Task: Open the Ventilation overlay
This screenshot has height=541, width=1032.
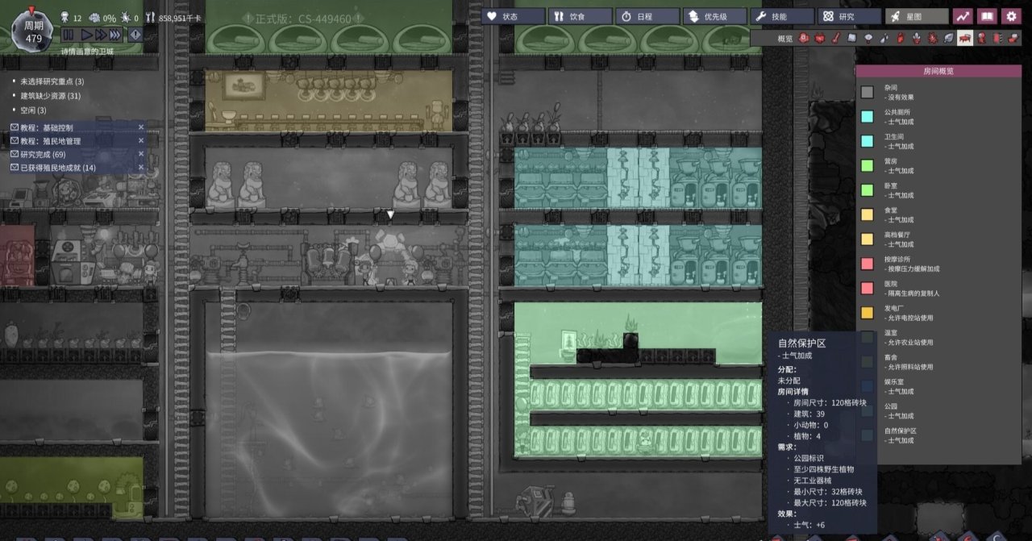Action: 901,38
